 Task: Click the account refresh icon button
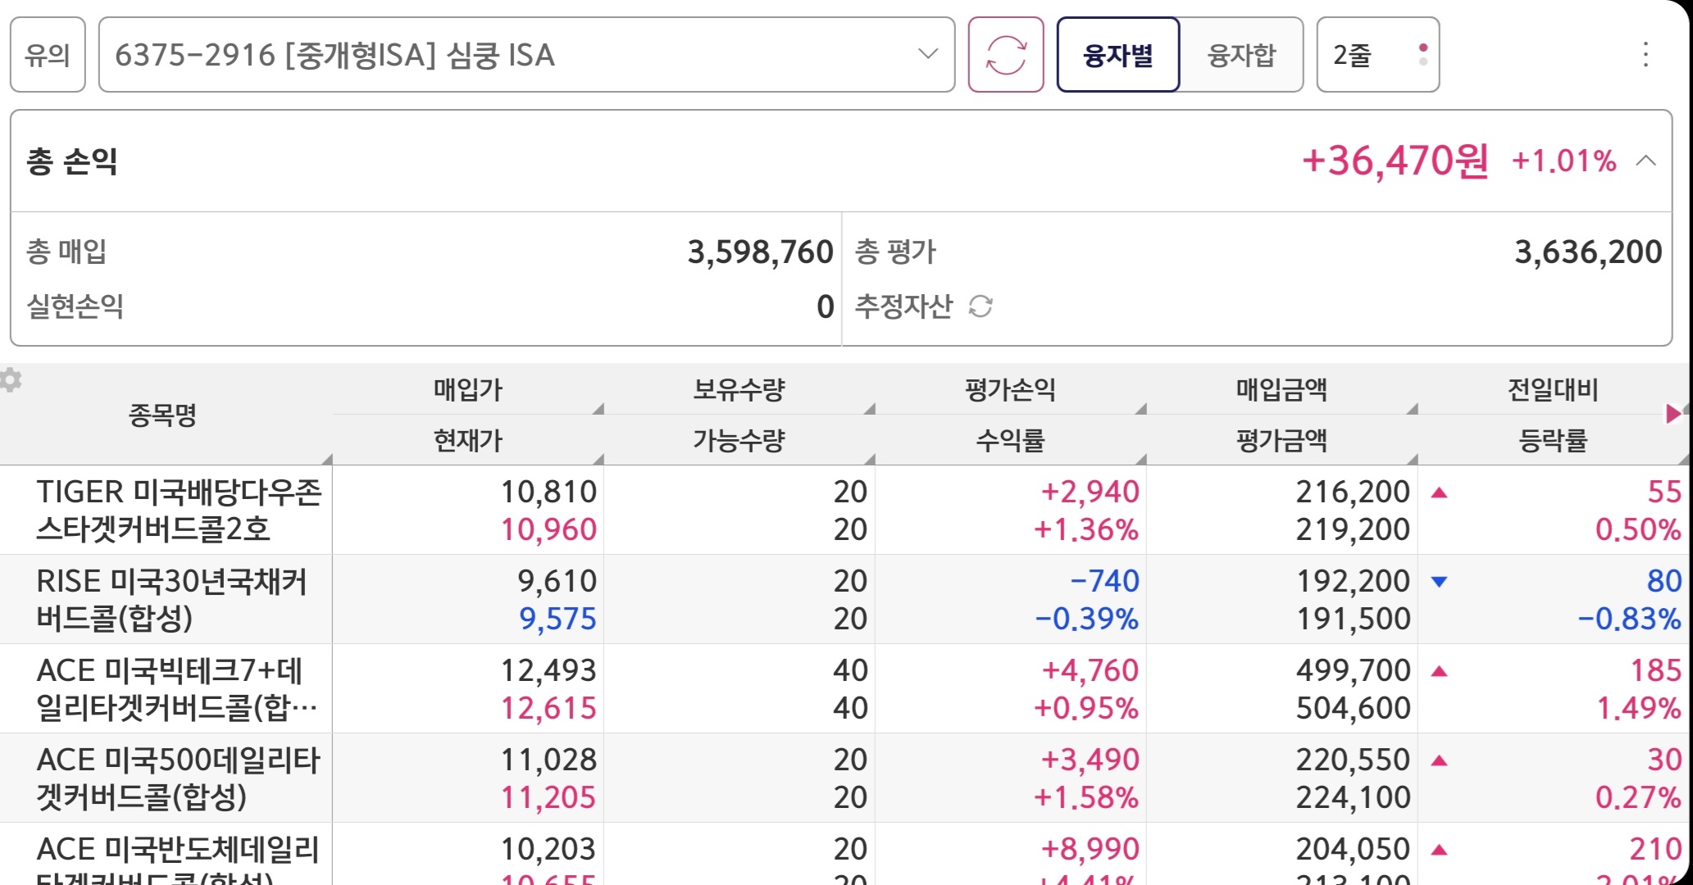(x=1005, y=55)
